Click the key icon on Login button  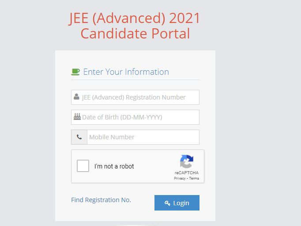[168, 203]
